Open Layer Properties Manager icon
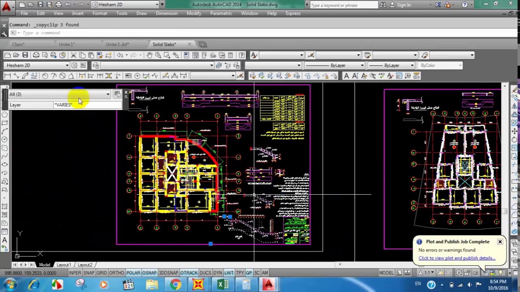The height and width of the screenshot is (292, 520). point(96,65)
